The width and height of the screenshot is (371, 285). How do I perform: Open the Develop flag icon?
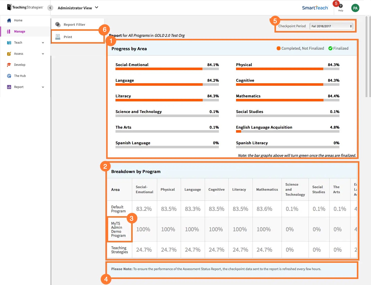pyautogui.click(x=9, y=65)
